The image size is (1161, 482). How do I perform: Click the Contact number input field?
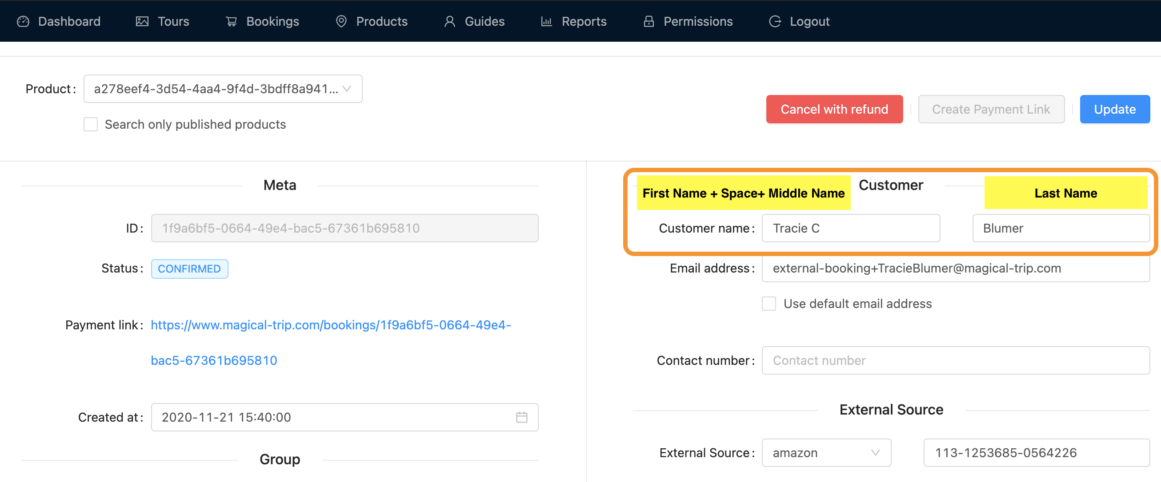click(956, 360)
